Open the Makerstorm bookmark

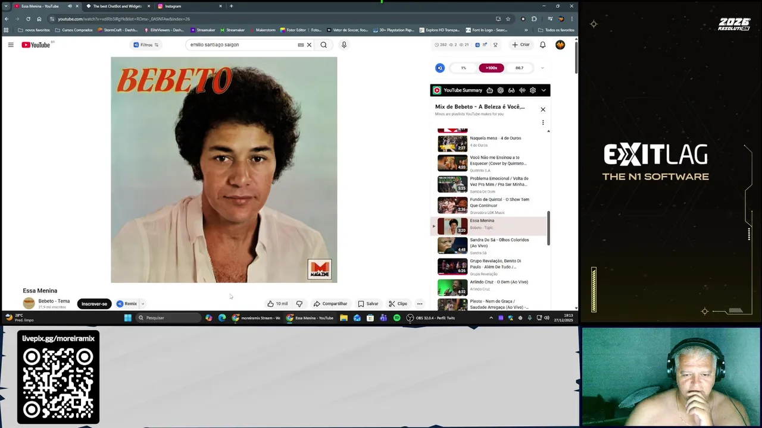point(262,30)
